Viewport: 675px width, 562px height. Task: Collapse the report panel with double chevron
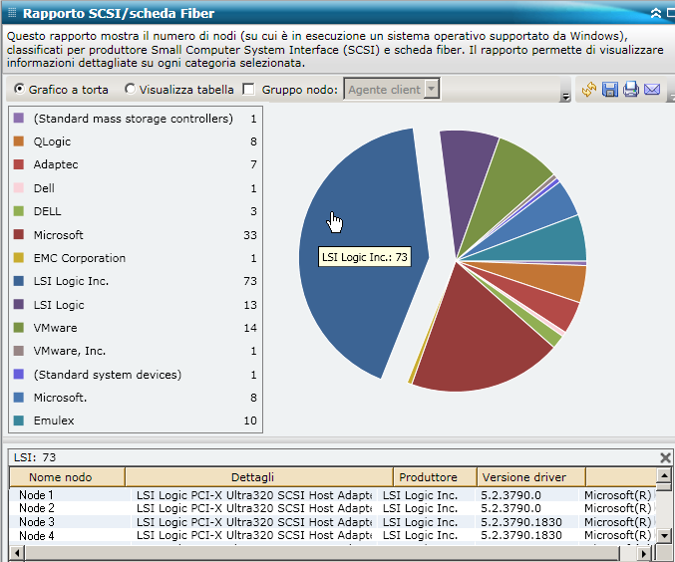point(655,14)
